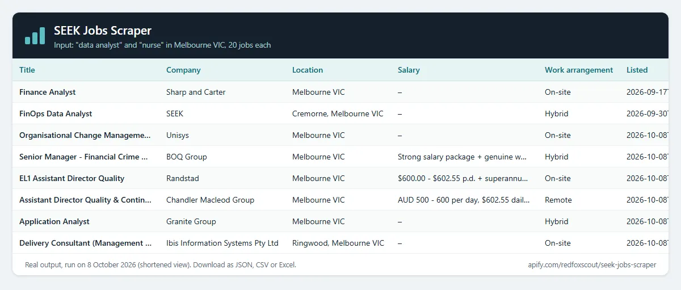Image resolution: width=681 pixels, height=290 pixels.
Task: Click the Real output footer note
Action: coord(161,264)
